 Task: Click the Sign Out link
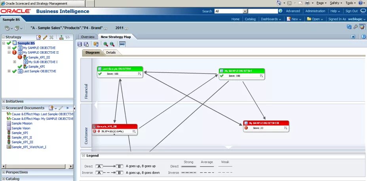coord(352,11)
